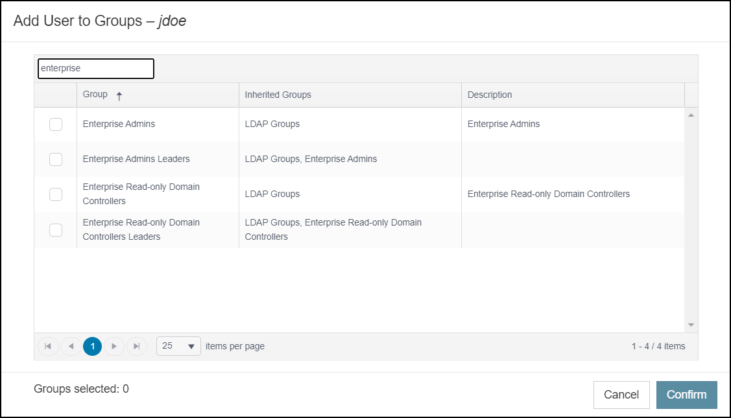Confirm the group selection
Screen dimensions: 731x418
[687, 395]
